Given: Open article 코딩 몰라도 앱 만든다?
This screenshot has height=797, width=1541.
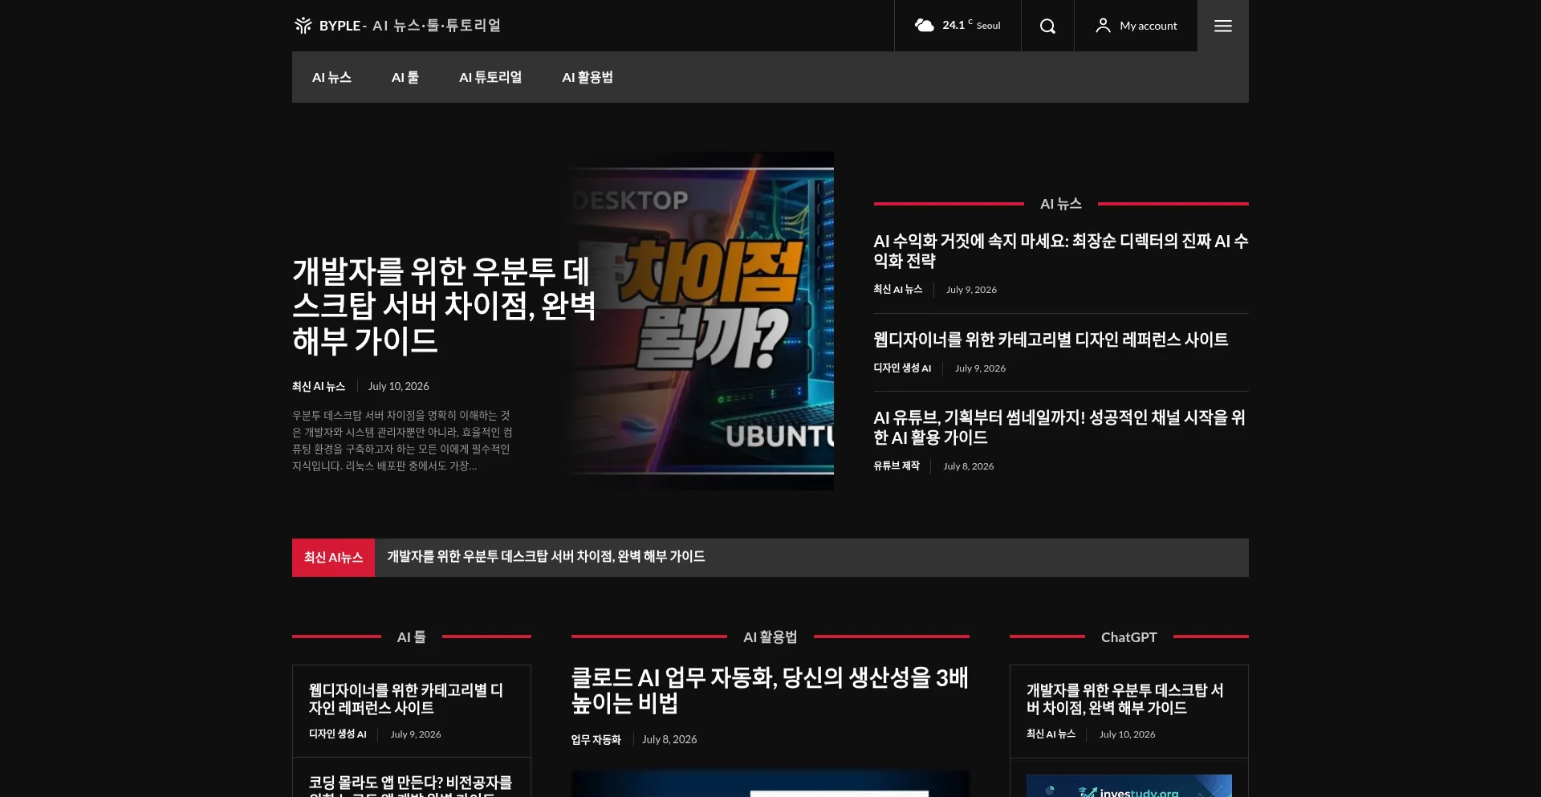Looking at the screenshot, I should tap(410, 785).
